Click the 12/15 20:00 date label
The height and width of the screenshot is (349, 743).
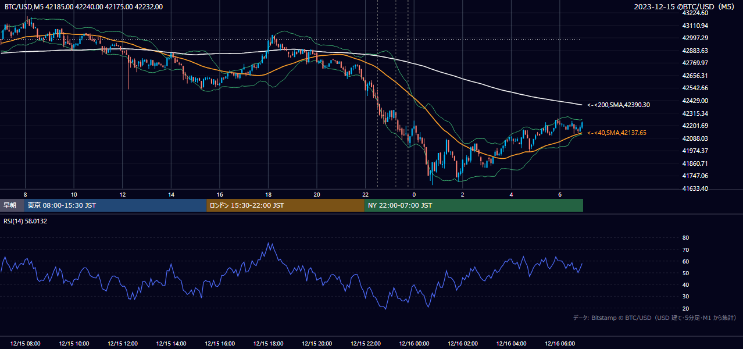[317, 344]
